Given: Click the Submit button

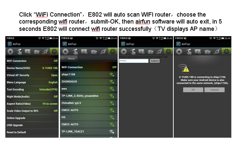Looking at the screenshot, I should point(155,61).
